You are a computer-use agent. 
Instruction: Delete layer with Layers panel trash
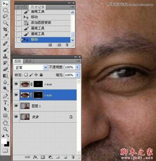[x=73, y=157]
